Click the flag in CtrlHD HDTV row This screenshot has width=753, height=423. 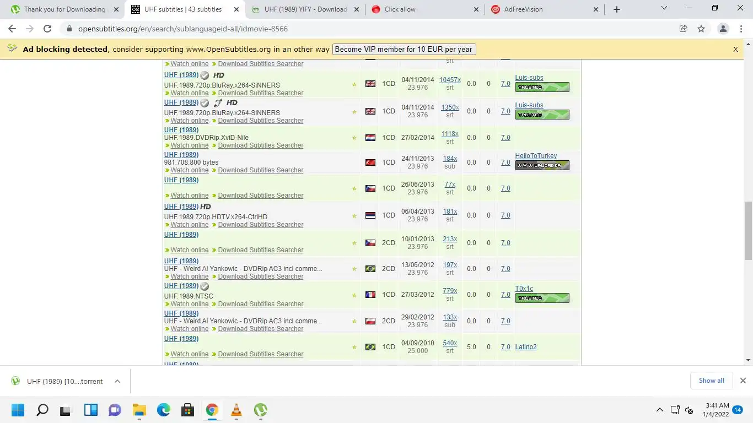click(370, 215)
